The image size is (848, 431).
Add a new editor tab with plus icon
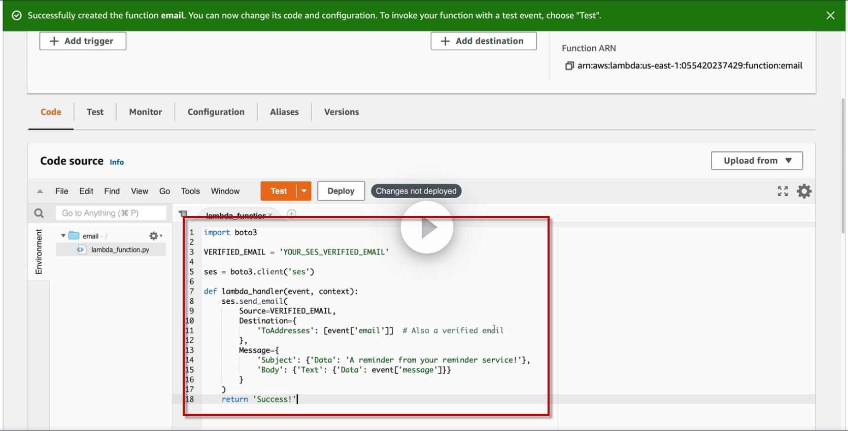292,213
